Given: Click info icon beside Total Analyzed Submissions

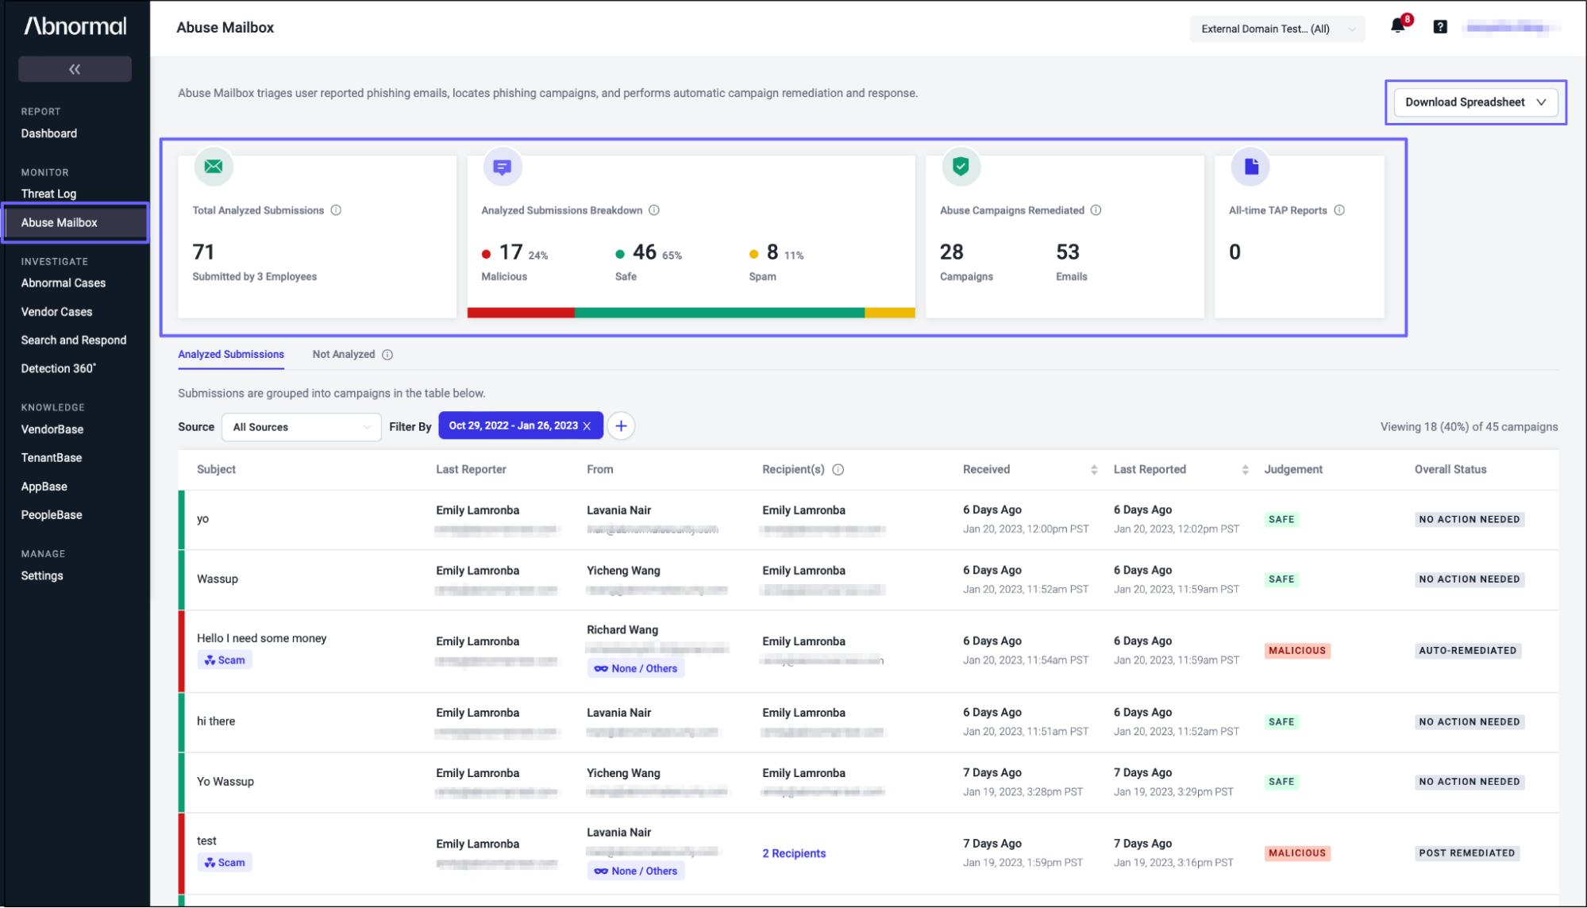Looking at the screenshot, I should (336, 210).
